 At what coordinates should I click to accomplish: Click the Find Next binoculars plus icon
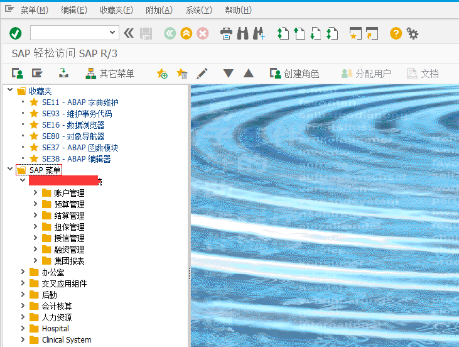259,33
